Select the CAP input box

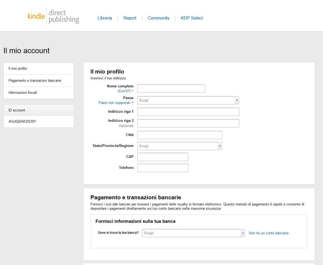pos(163,157)
